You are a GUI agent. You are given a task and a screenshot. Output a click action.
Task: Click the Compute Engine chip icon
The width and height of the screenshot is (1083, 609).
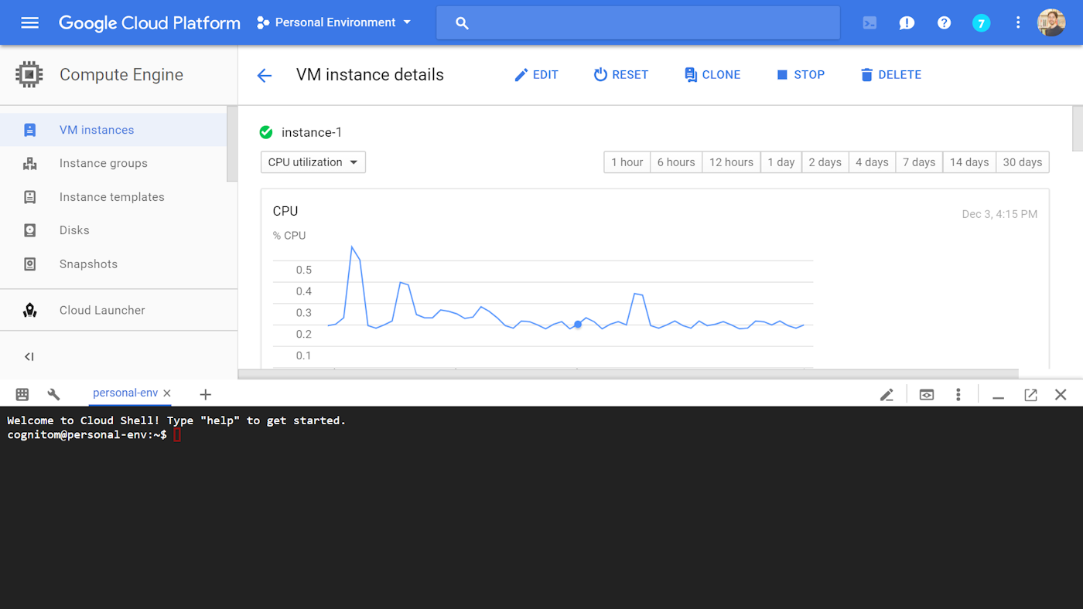pos(29,75)
